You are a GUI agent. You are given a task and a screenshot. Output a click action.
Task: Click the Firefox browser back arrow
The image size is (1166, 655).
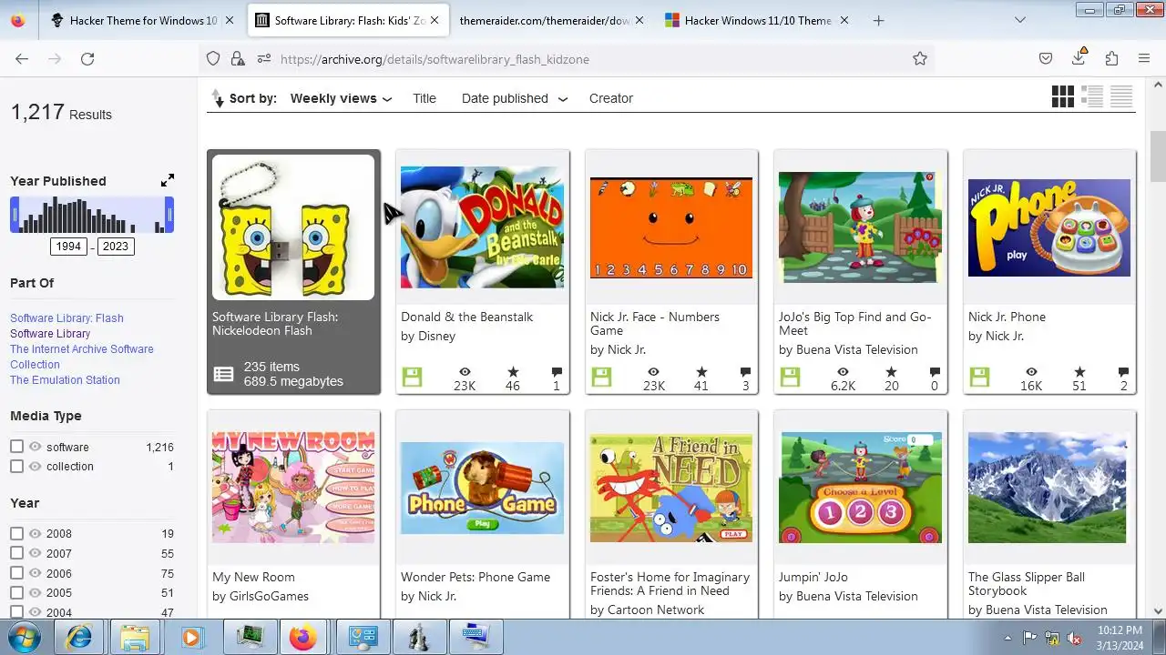pos(22,58)
